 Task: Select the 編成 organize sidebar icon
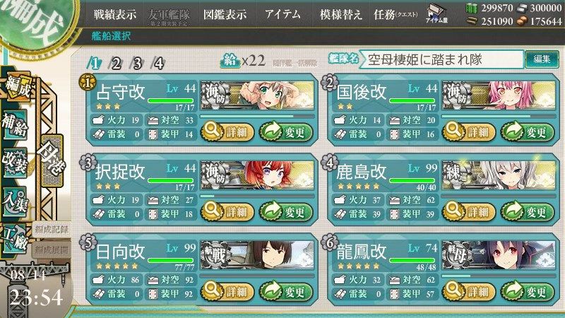click(x=17, y=87)
